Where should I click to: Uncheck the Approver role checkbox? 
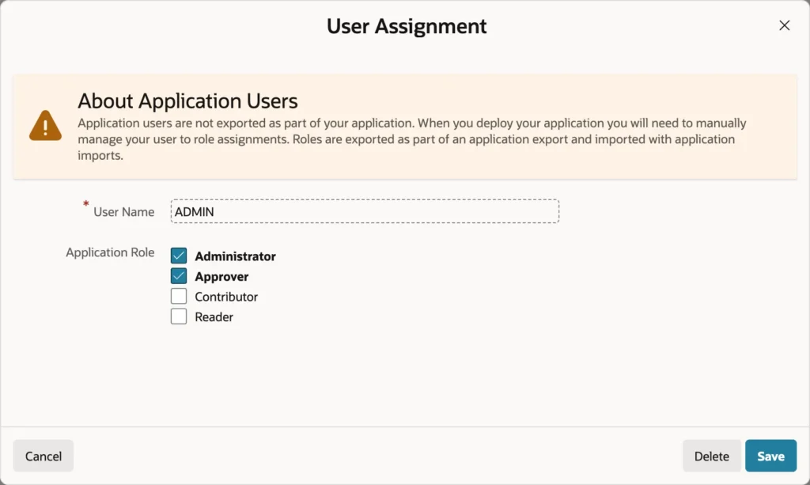pyautogui.click(x=179, y=276)
